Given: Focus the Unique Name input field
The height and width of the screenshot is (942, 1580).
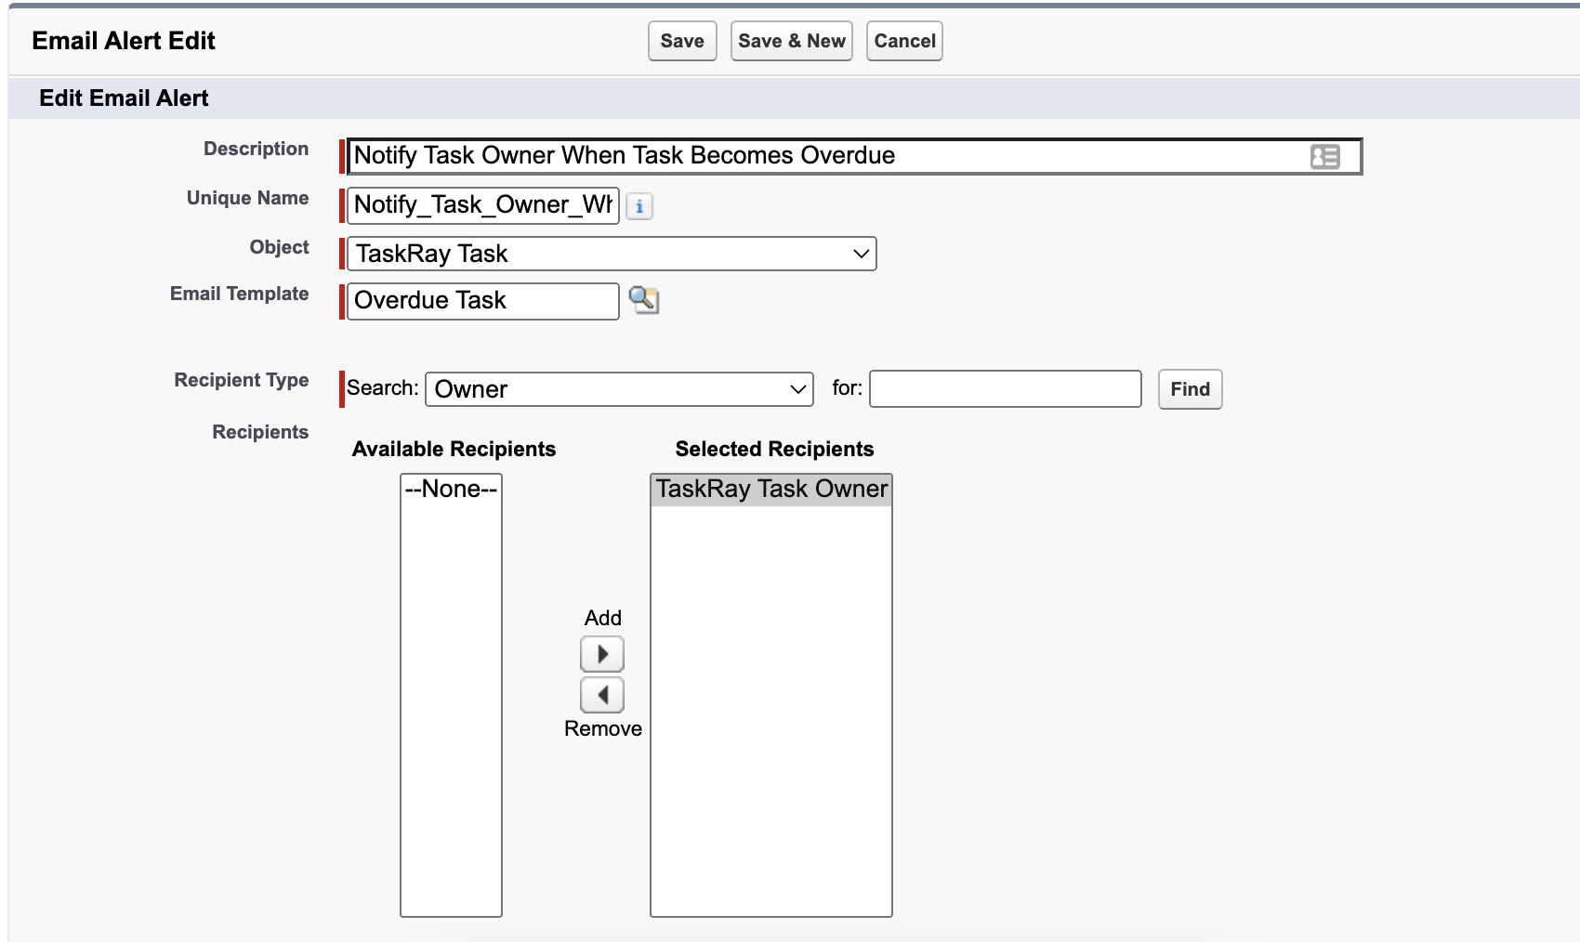Looking at the screenshot, I should pyautogui.click(x=483, y=205).
